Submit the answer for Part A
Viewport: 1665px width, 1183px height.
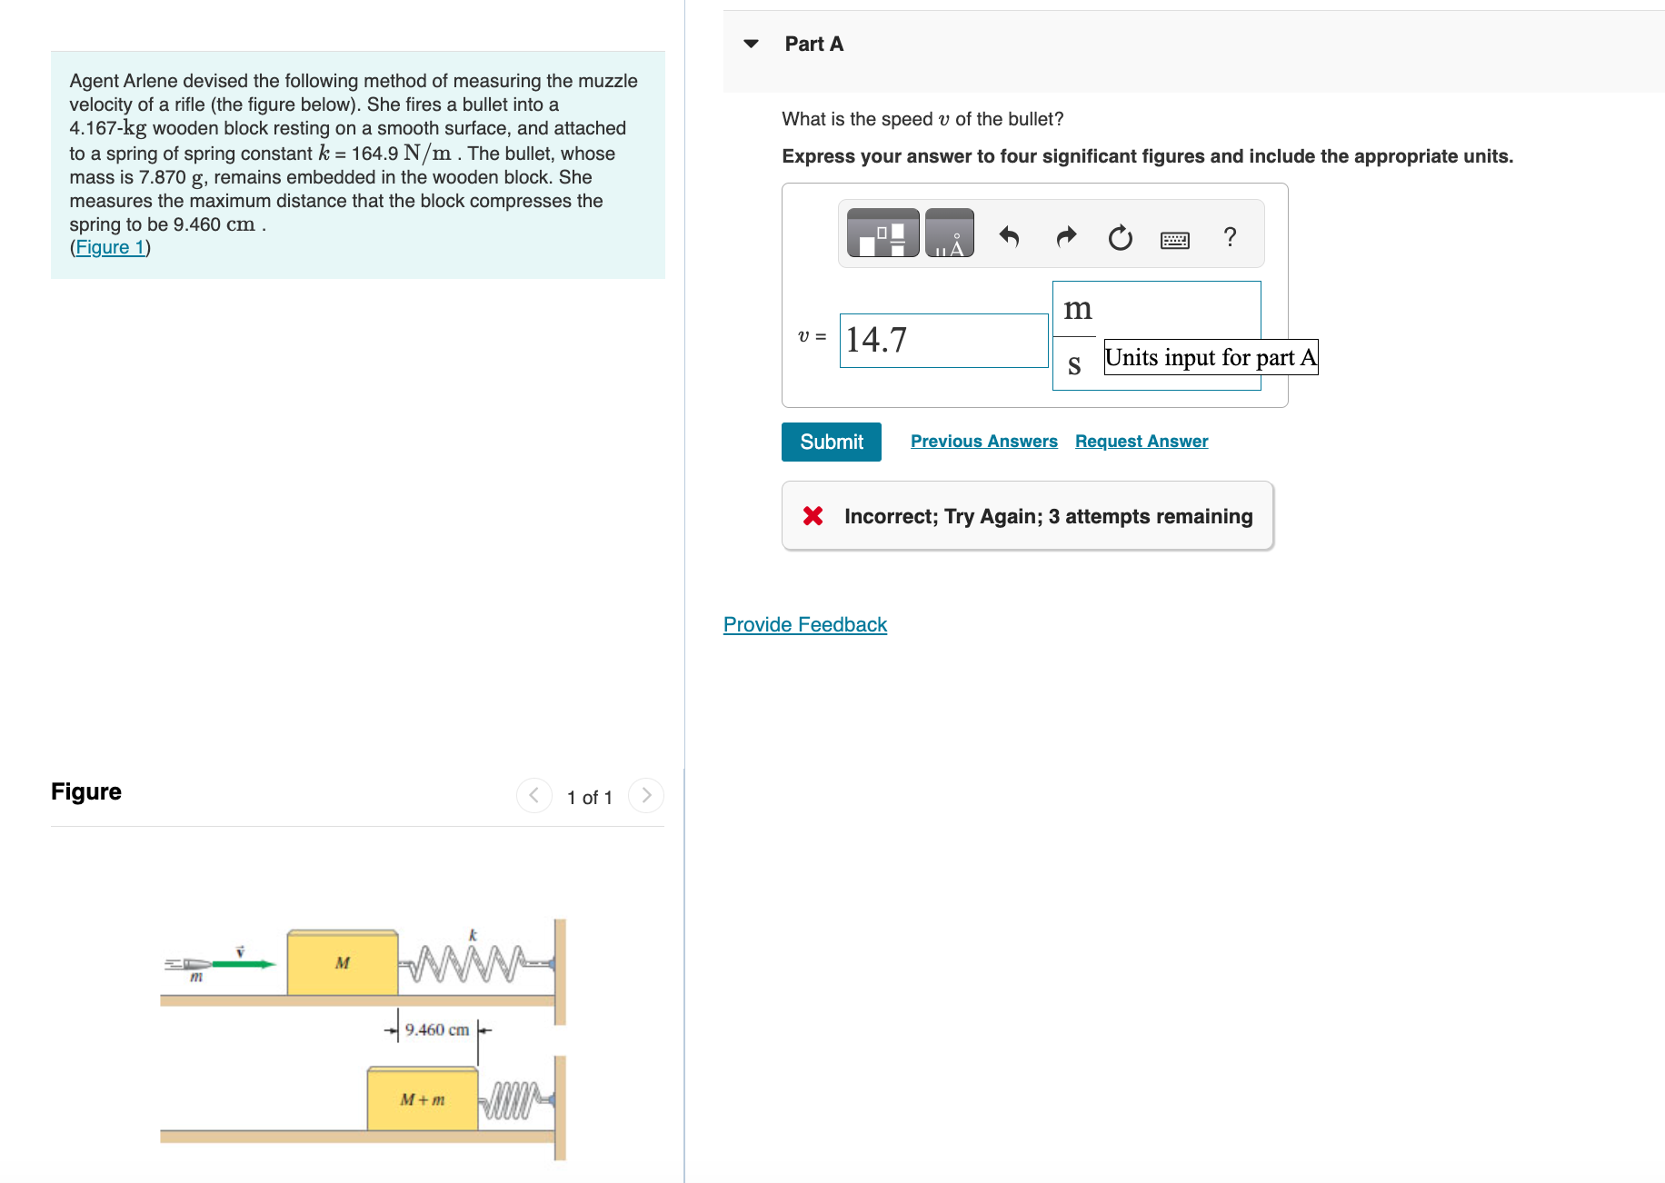click(831, 442)
